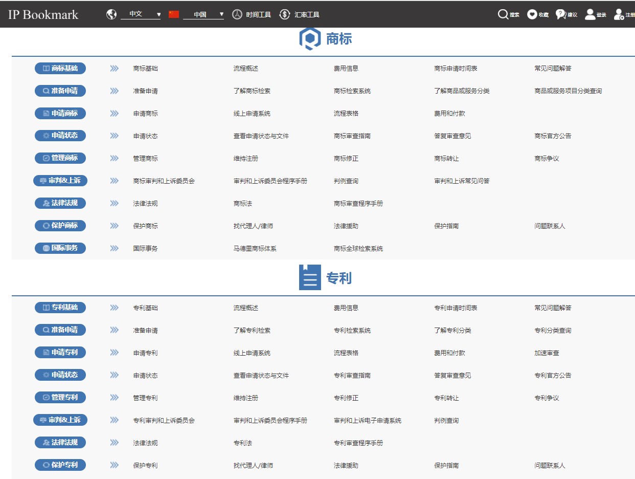Open 了解专利分类 link
635x479 pixels.
(x=452, y=331)
